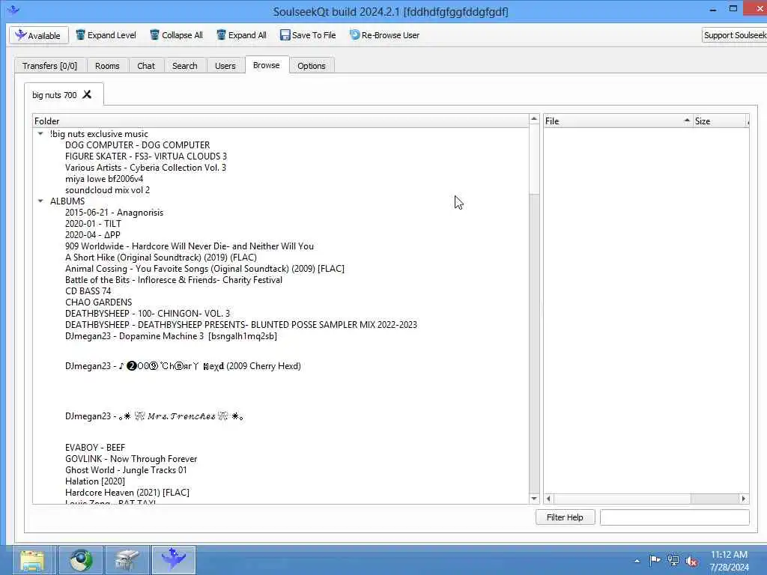Click the folder list vertical scrollbar thumb
The image size is (767, 575).
coord(534,159)
